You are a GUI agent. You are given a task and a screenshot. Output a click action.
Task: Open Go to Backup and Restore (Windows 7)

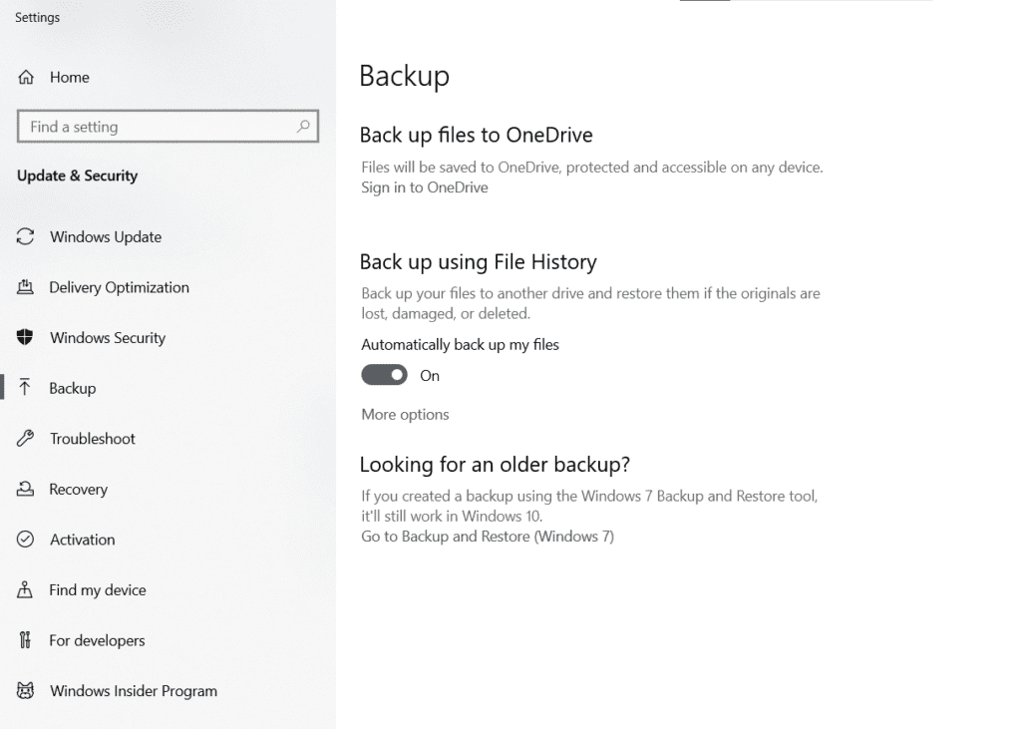point(487,536)
